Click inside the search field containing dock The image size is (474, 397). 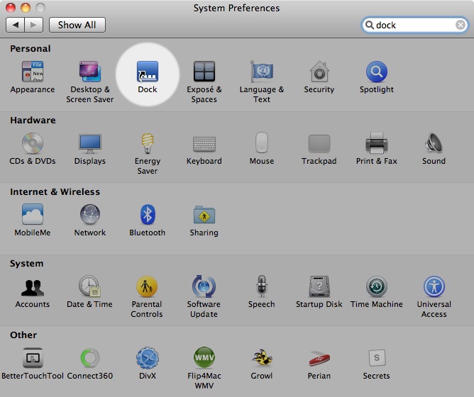(414, 25)
